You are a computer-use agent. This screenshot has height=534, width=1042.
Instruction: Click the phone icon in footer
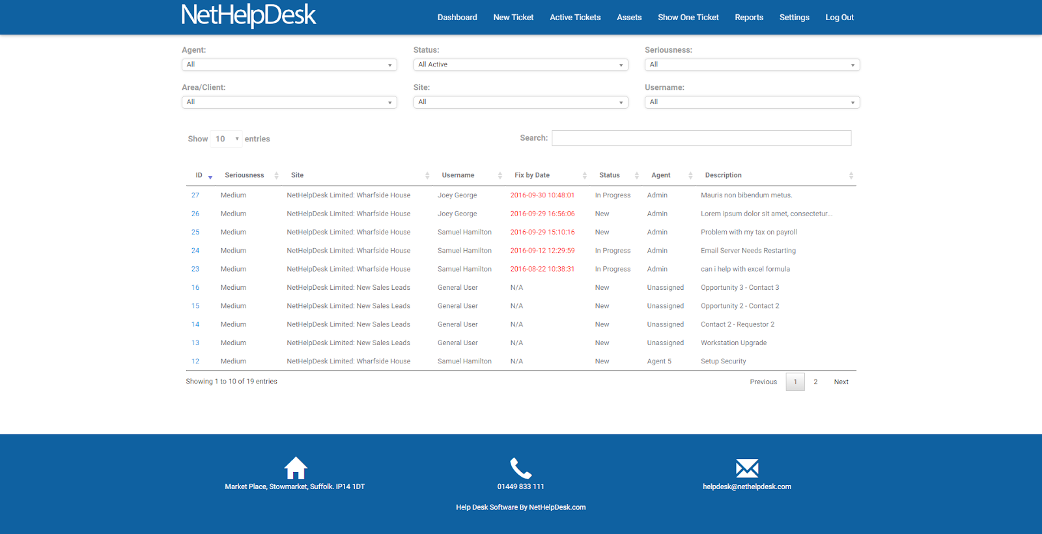[x=521, y=468]
